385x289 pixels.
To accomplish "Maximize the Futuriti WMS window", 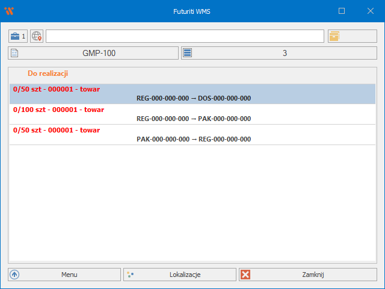I will (342, 11).
